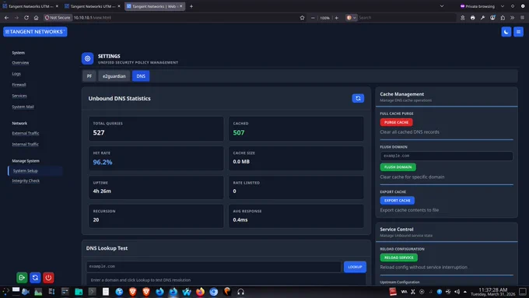Click the Reload Service button
Screen dimensions: 529x298
coord(398,258)
